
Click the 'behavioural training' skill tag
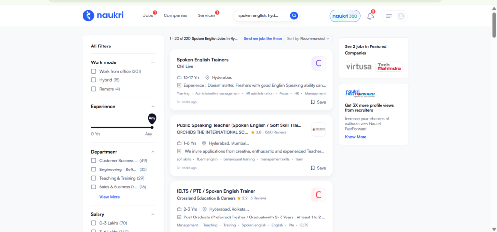click(x=239, y=159)
